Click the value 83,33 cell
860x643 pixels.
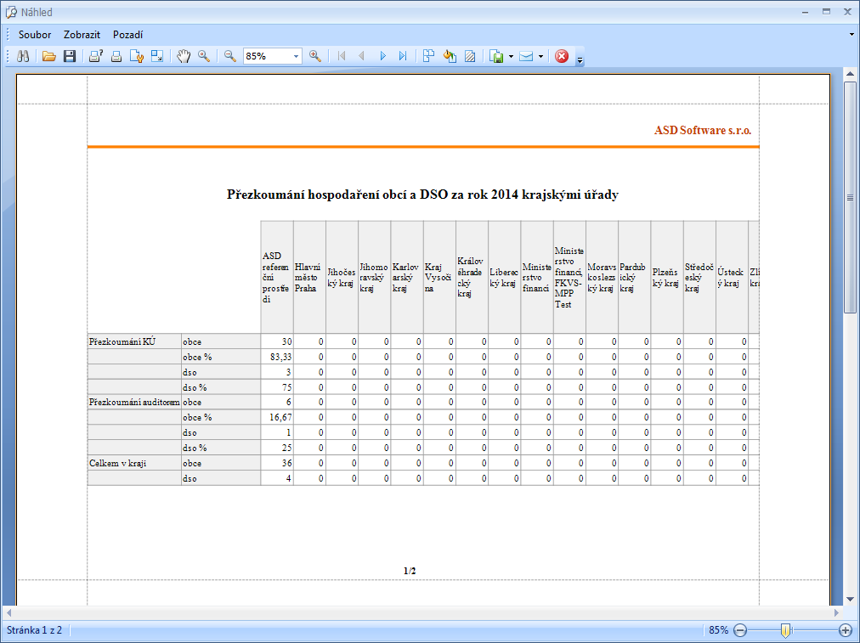click(277, 357)
